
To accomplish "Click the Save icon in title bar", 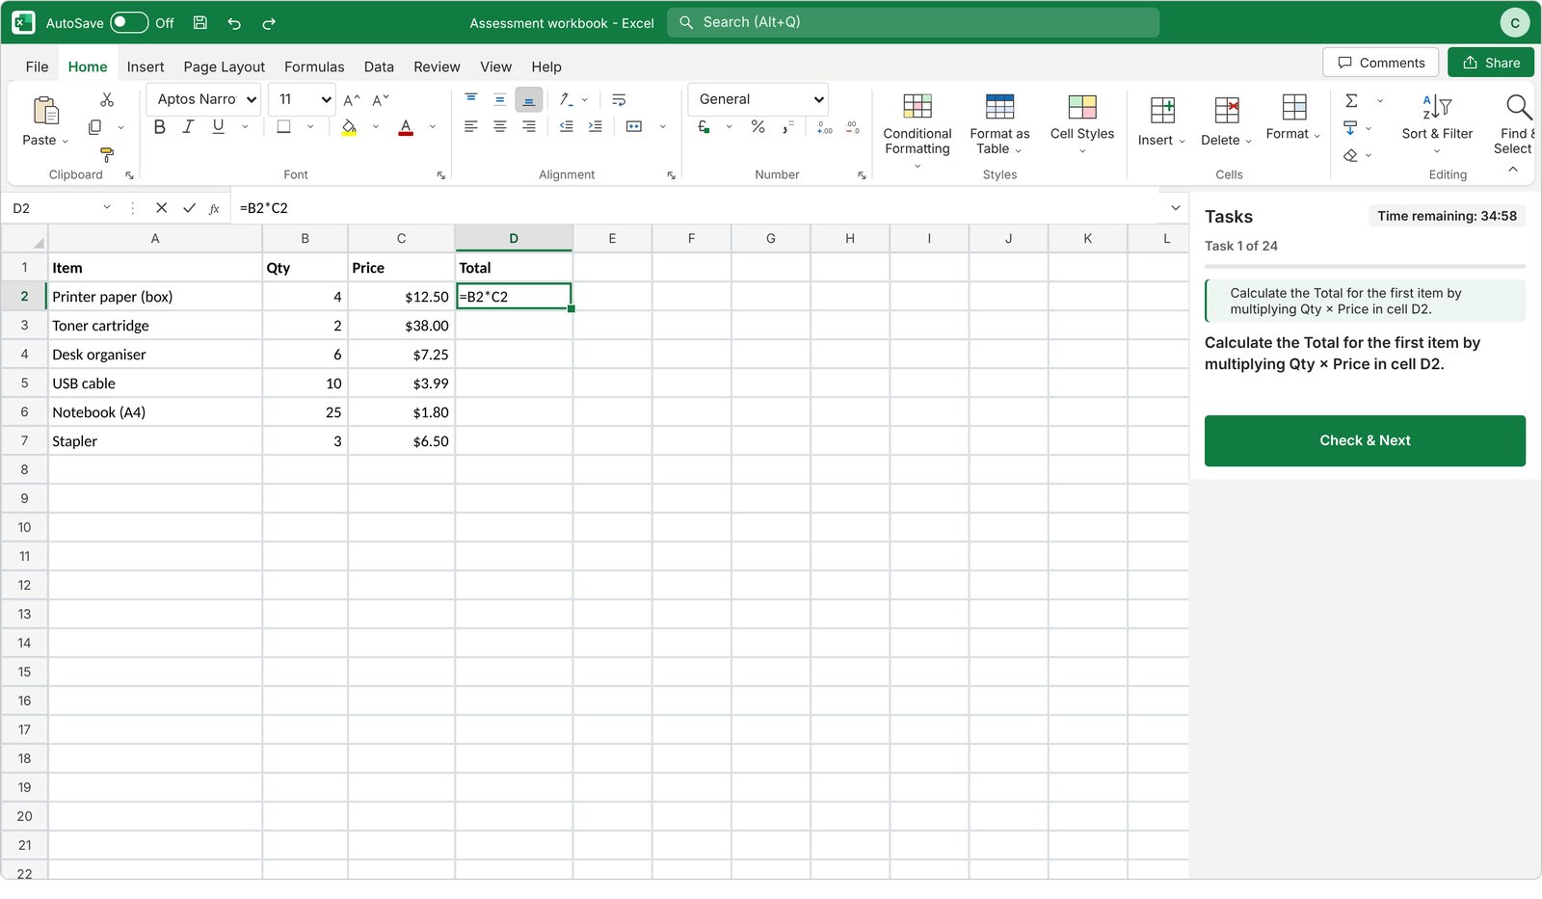I will 200,22.
